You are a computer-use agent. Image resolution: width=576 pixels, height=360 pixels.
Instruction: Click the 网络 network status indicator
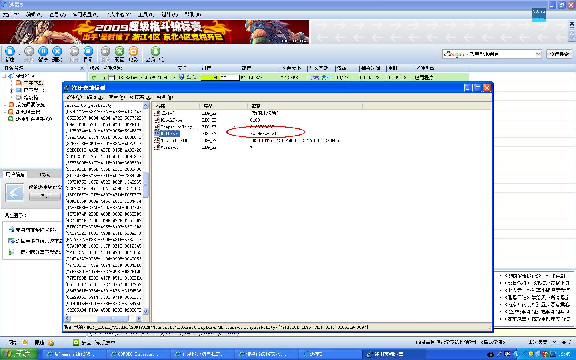(25, 342)
